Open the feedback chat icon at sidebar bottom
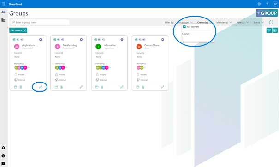Screen dimensions: 279x167 point(3,163)
